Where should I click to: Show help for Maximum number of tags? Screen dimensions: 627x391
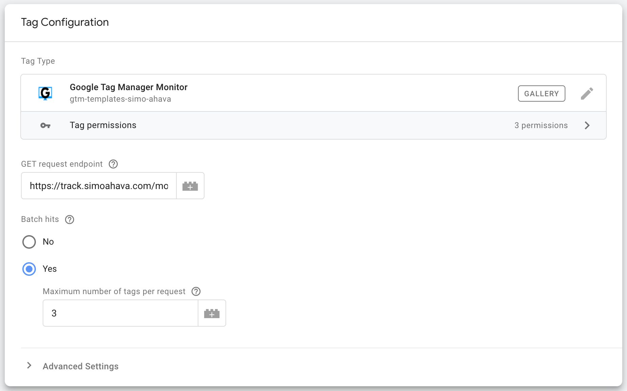pyautogui.click(x=196, y=291)
